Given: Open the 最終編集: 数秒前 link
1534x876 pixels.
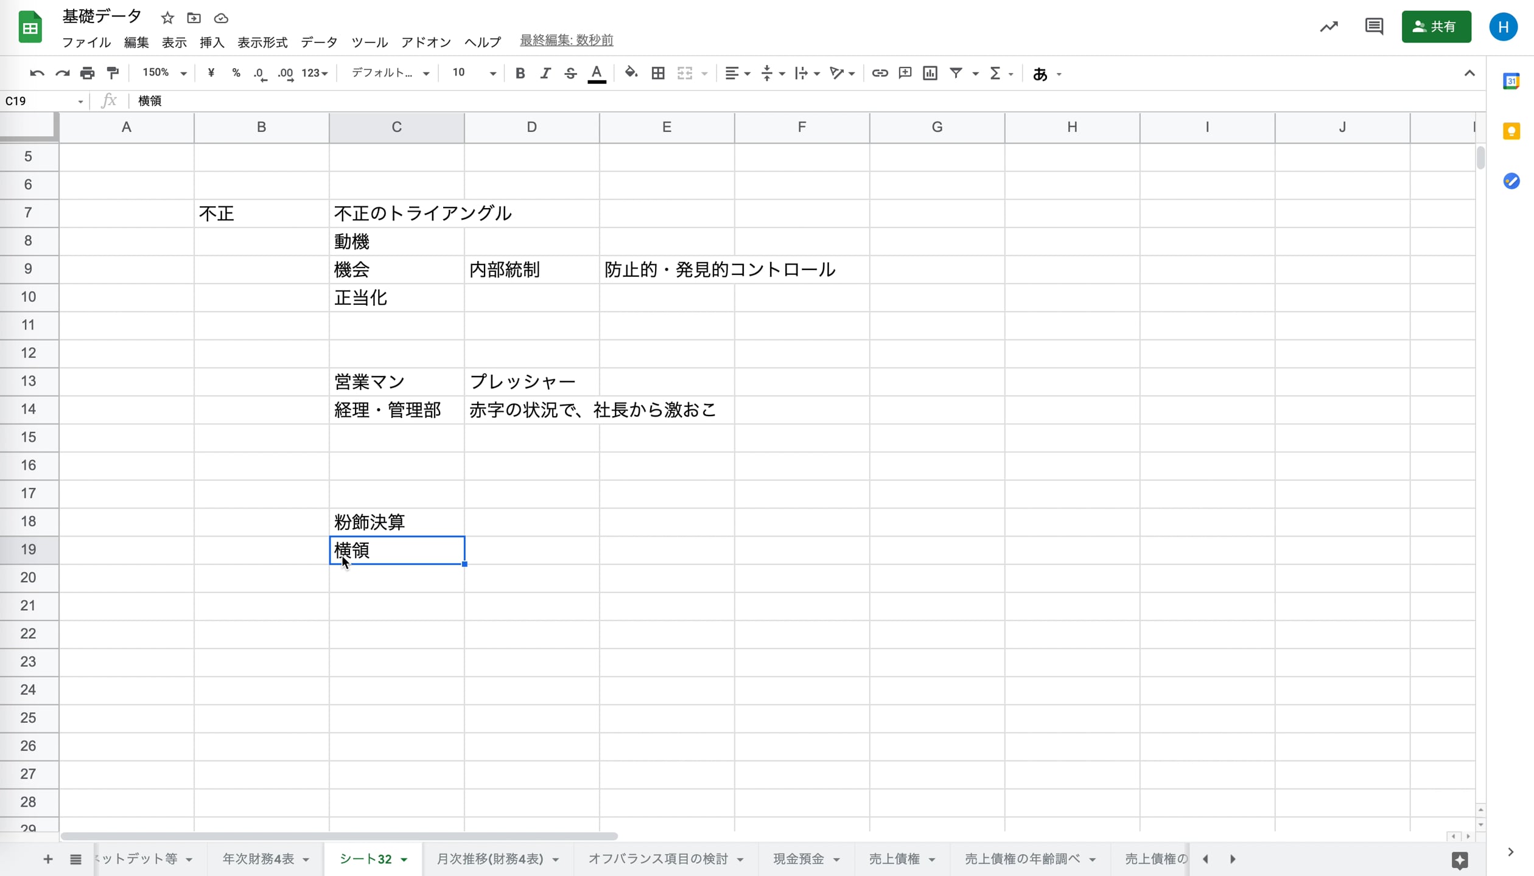Looking at the screenshot, I should coord(566,40).
